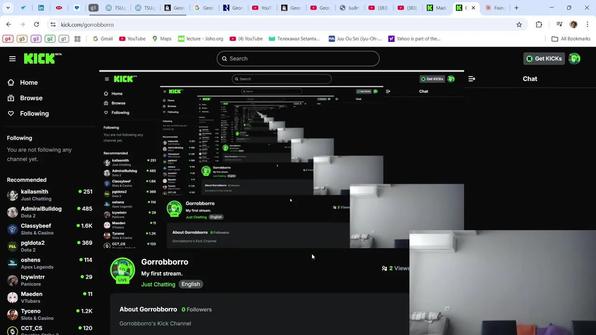This screenshot has height=335, width=596.
Task: Open the g3 bookmark group
Action: pos(35,39)
